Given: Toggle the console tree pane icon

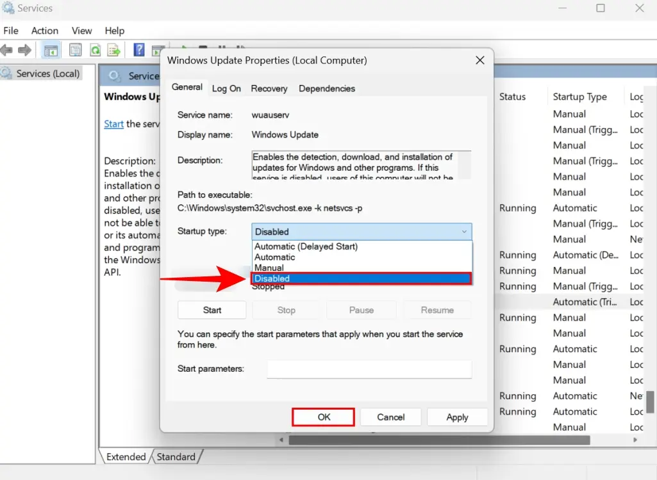Looking at the screenshot, I should (x=50, y=50).
